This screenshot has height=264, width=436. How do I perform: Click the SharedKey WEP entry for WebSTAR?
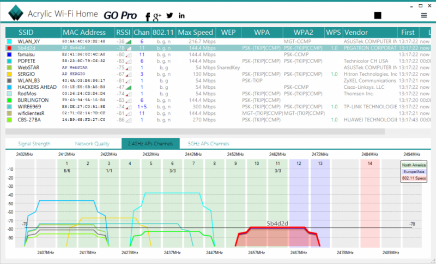click(x=228, y=67)
